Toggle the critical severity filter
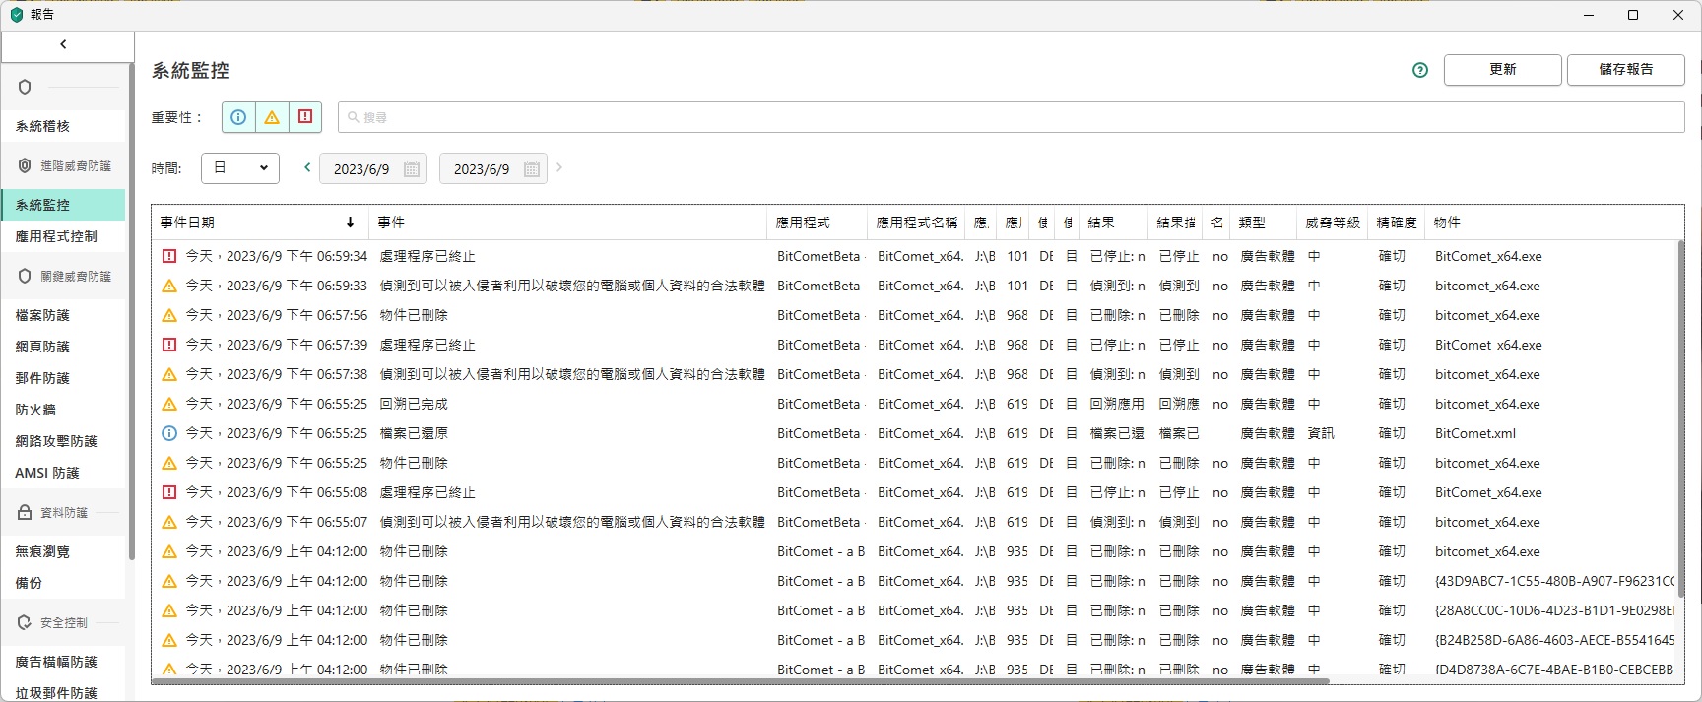 click(305, 117)
